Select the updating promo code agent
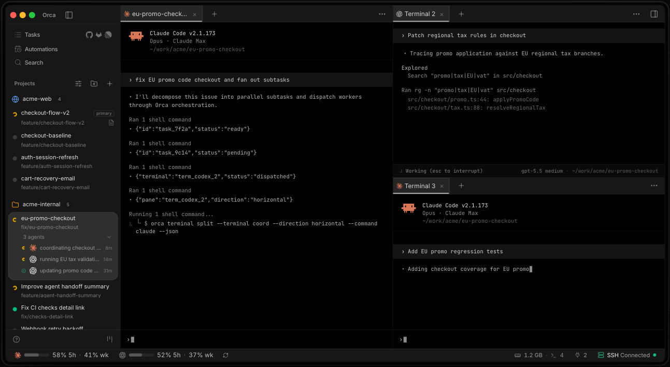Image resolution: width=670 pixels, height=367 pixels. tap(66, 270)
